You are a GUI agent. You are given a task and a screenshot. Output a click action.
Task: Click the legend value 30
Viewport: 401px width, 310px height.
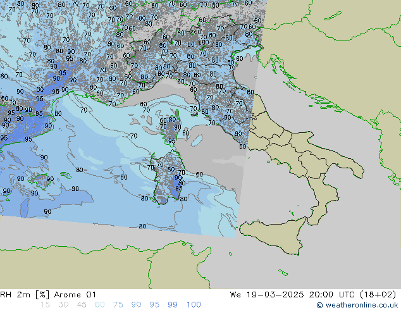pos(63,305)
